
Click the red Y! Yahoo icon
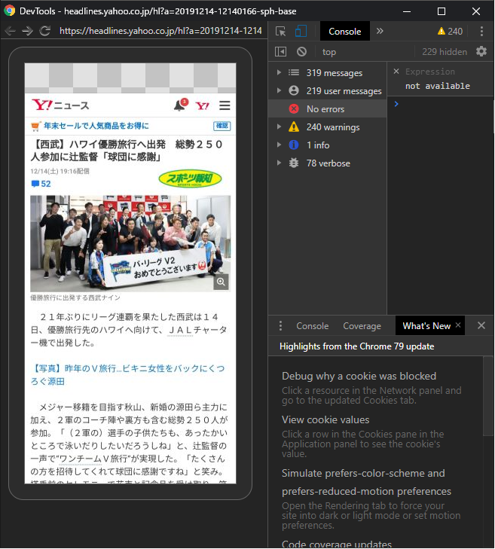203,105
